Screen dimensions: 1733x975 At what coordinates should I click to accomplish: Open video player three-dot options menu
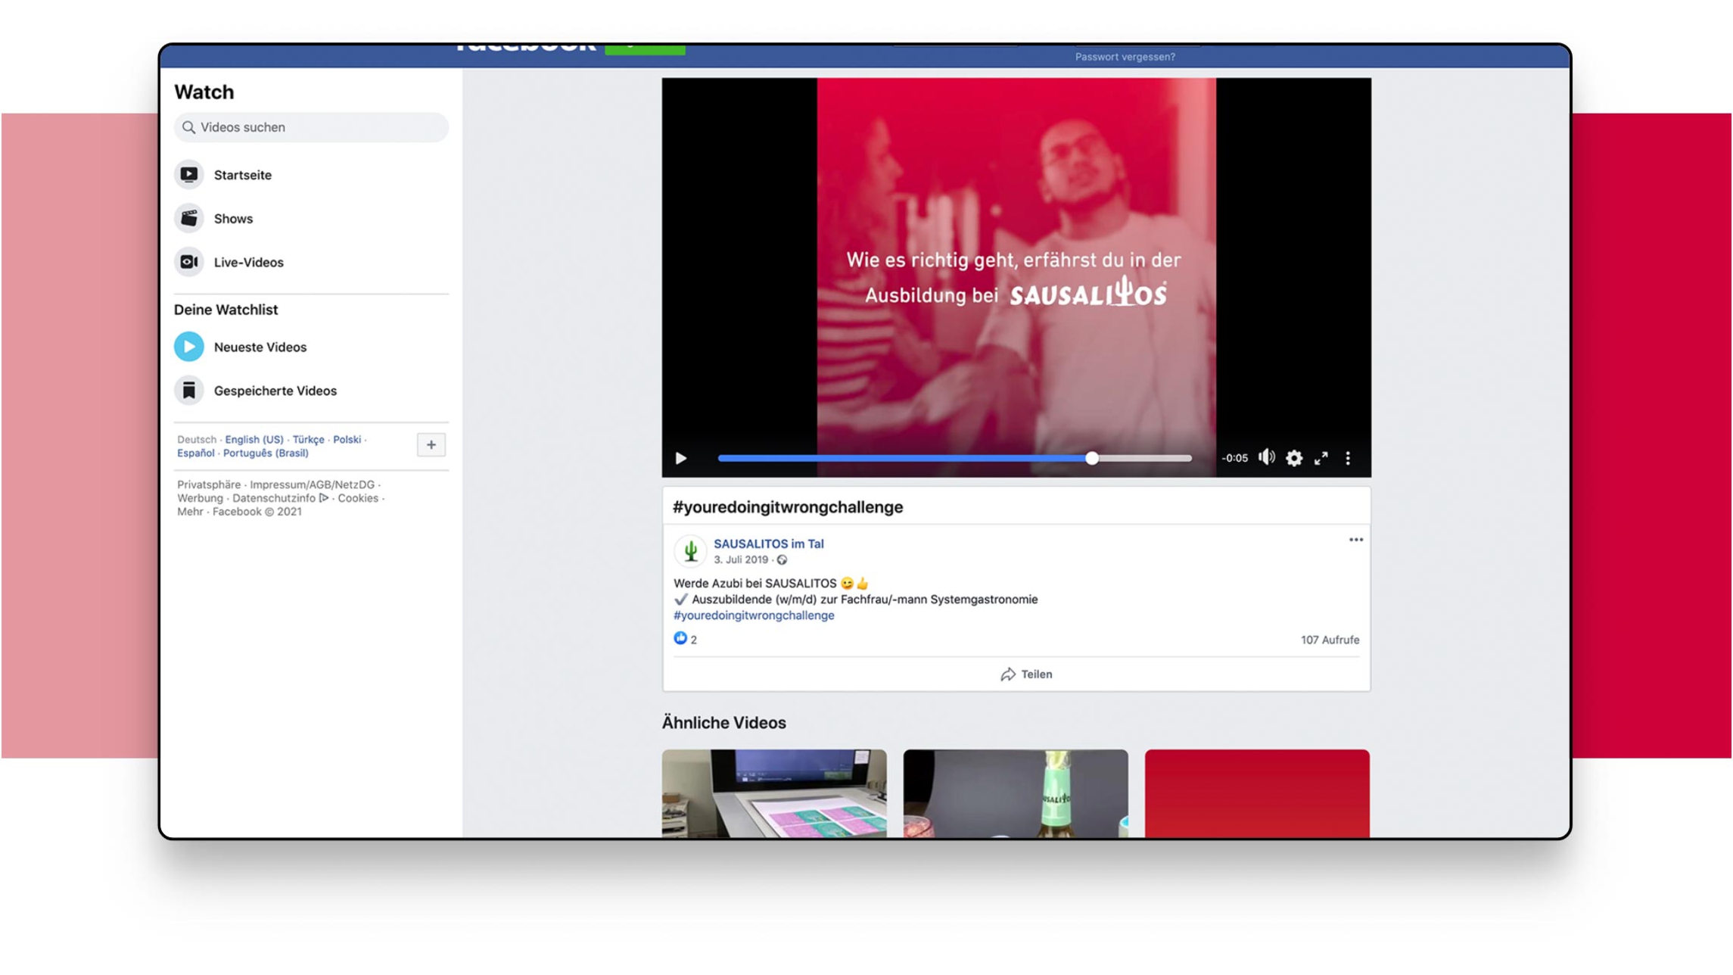pyautogui.click(x=1348, y=458)
